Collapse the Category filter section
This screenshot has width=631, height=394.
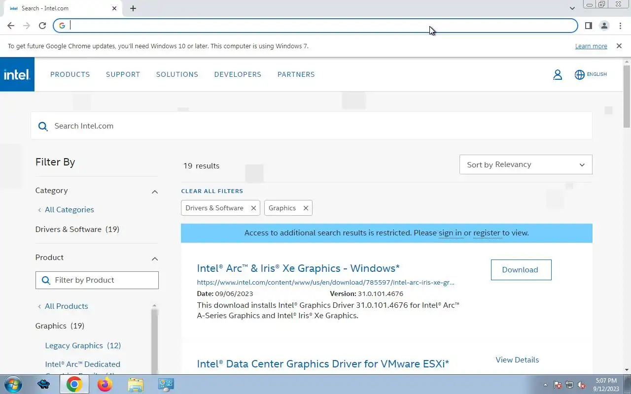[155, 192]
